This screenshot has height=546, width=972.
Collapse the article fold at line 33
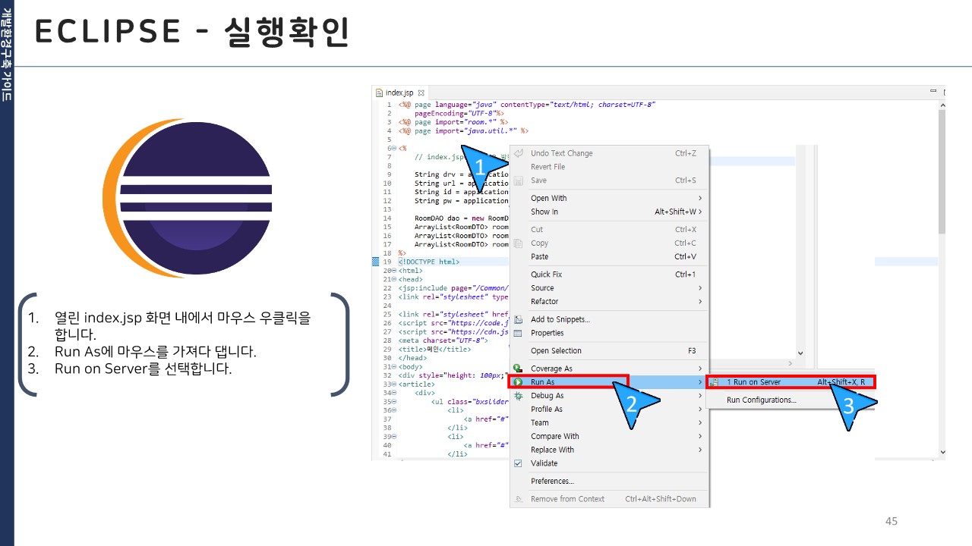(395, 384)
